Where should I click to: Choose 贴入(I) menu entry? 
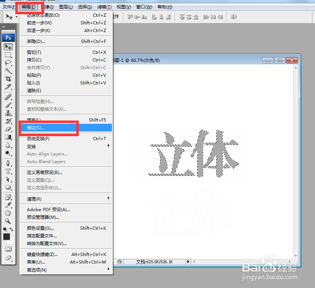(x=66, y=83)
